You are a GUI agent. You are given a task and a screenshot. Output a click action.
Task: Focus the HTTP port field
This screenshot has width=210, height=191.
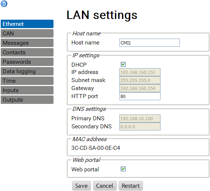click(x=140, y=96)
